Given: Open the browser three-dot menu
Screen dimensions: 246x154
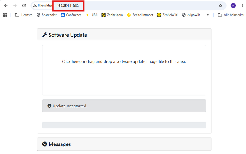Looking at the screenshot, I should [x=242, y=6].
